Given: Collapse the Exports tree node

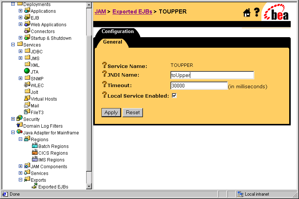Looking at the screenshot, I should pyautogui.click(x=21, y=180).
